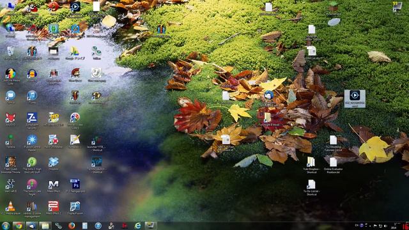Open the globe network desktop icon

pos(10,29)
